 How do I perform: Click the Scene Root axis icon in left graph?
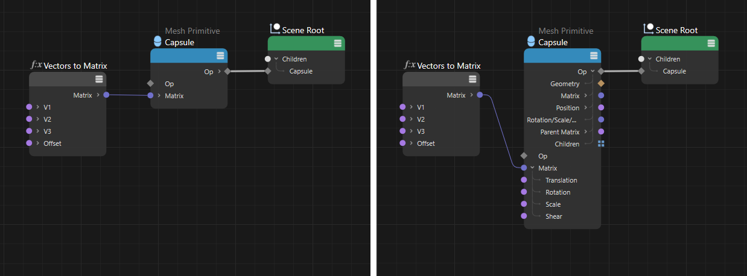[275, 28]
